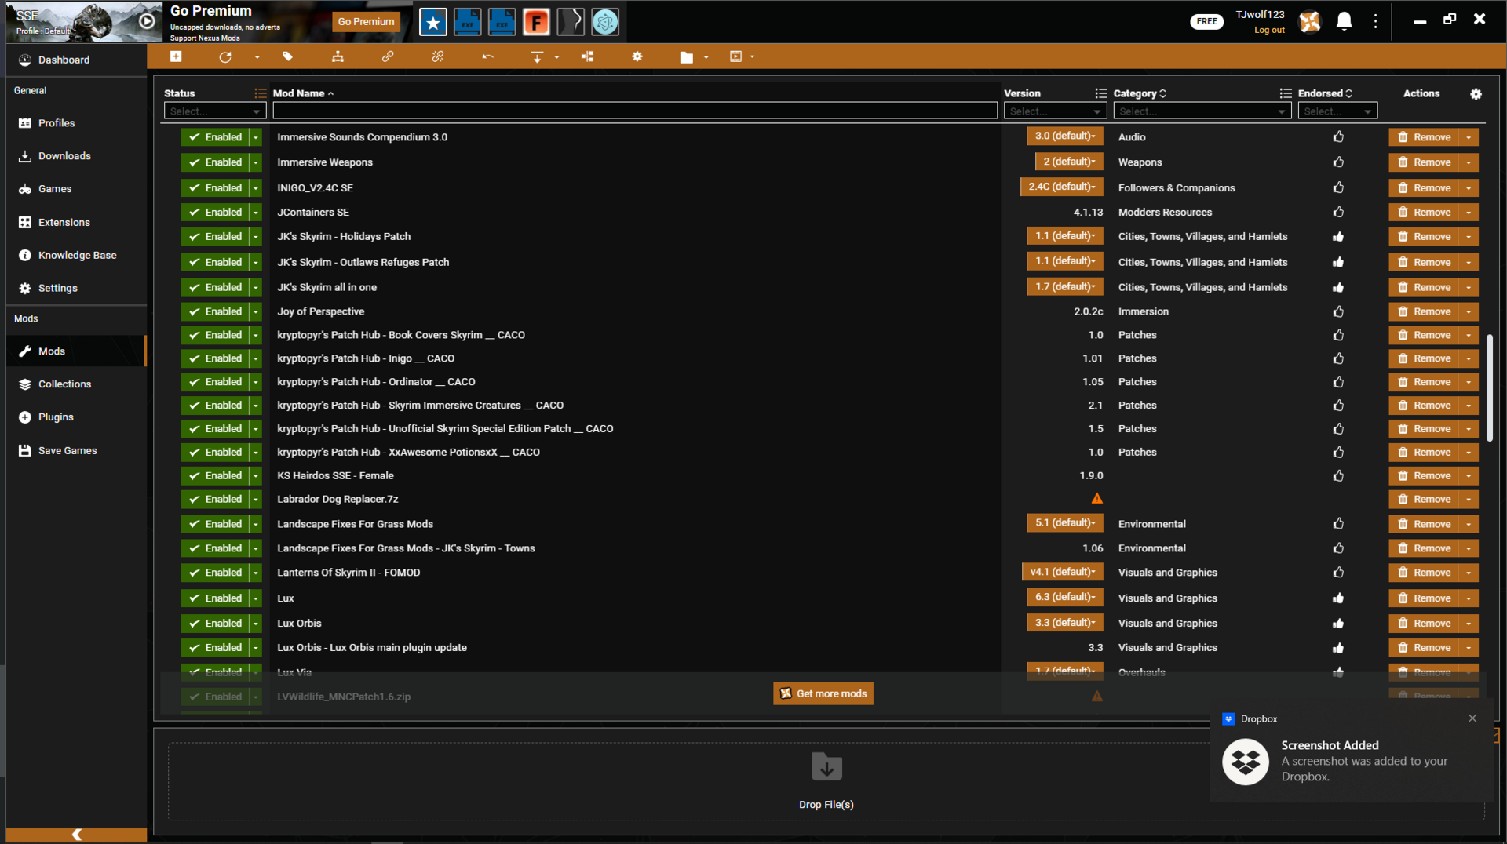Open the Category filter Select dropdown
The width and height of the screenshot is (1507, 844).
pyautogui.click(x=1202, y=111)
